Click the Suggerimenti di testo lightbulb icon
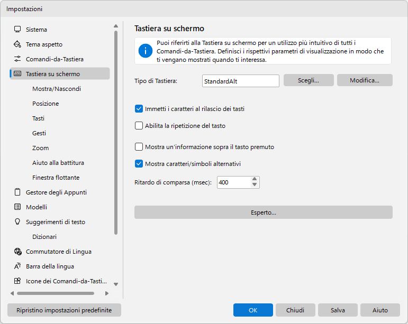408x324 pixels. [17, 222]
